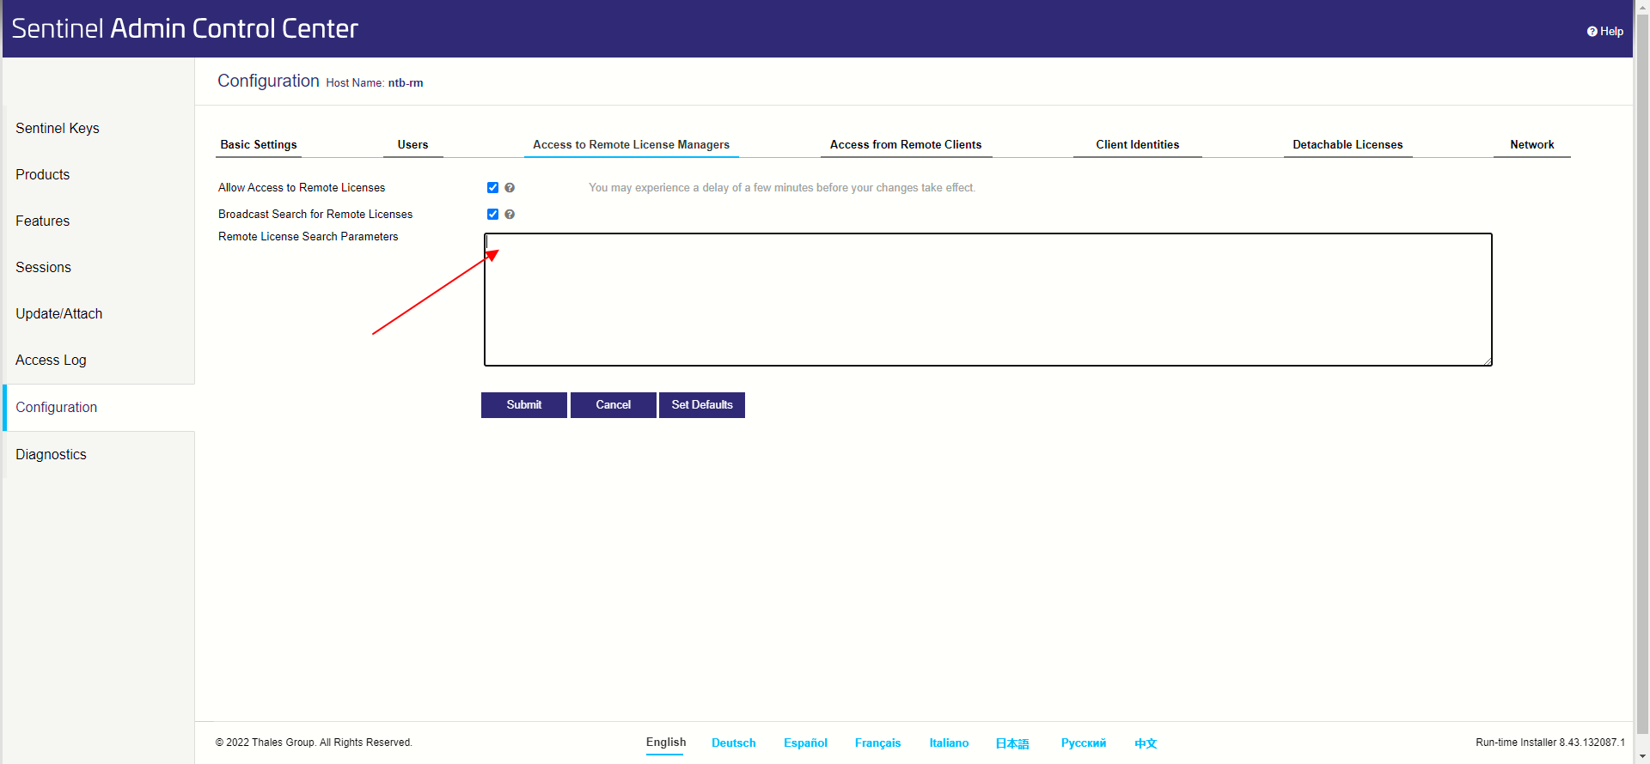Screen dimensions: 1650x764
Task: Click the page scrollbar down arrow
Action: click(x=1642, y=756)
